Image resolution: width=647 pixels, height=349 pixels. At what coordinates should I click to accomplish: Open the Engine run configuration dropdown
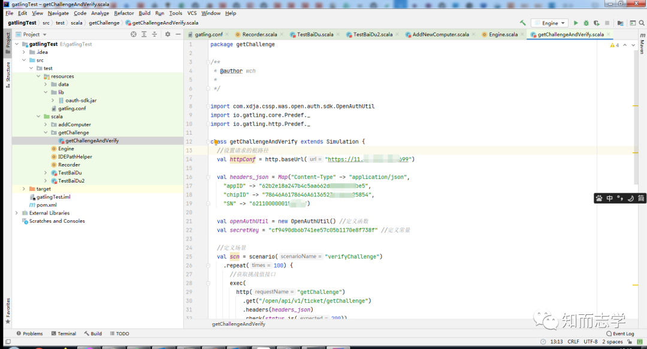tap(549, 23)
